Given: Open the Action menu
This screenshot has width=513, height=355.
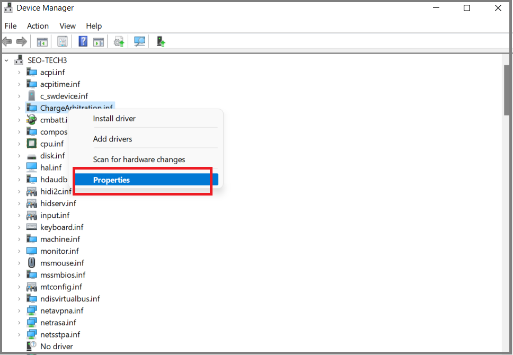Looking at the screenshot, I should click(x=38, y=26).
